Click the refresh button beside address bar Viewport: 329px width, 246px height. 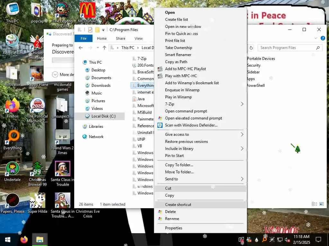[x=251, y=48]
